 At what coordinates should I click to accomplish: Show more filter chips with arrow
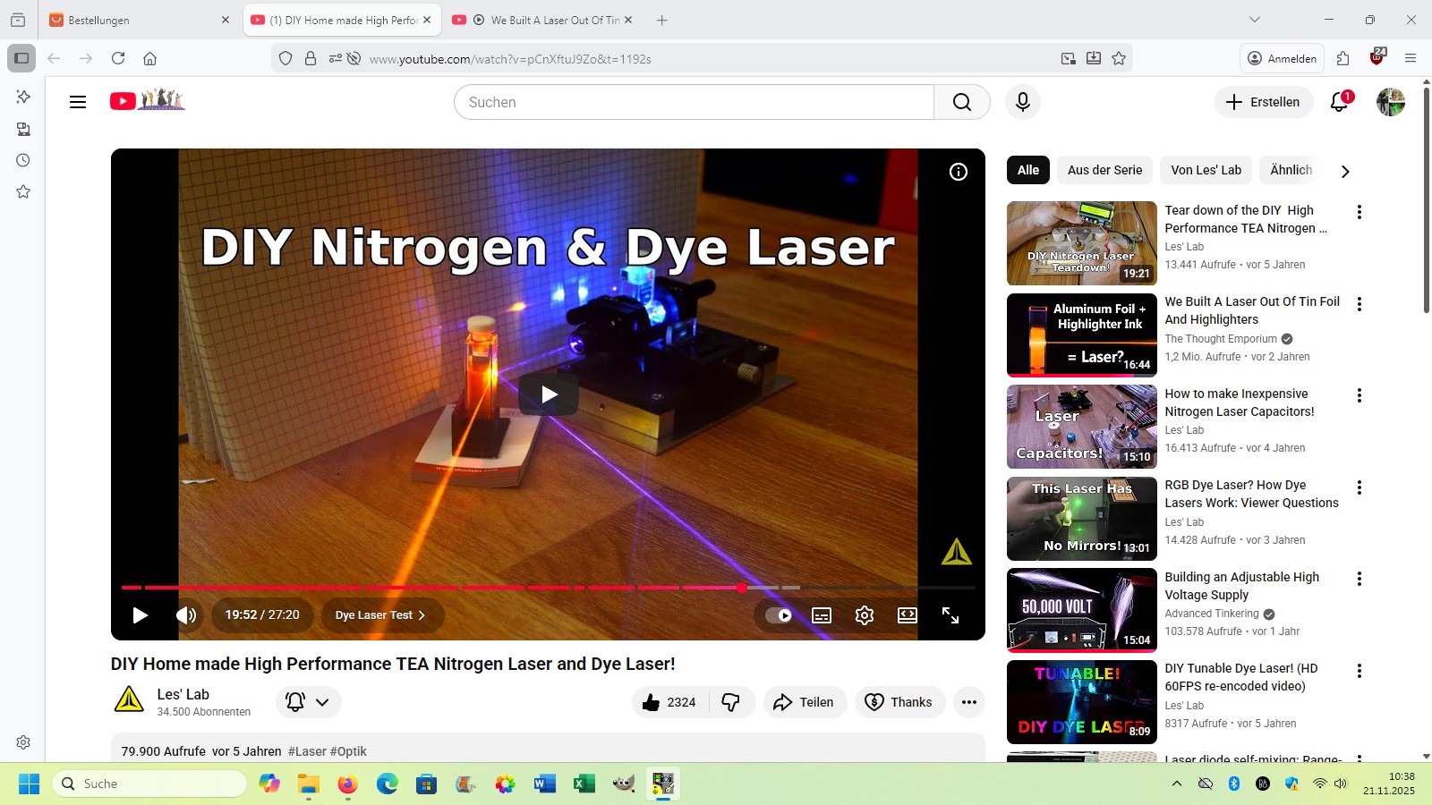tap(1344, 171)
